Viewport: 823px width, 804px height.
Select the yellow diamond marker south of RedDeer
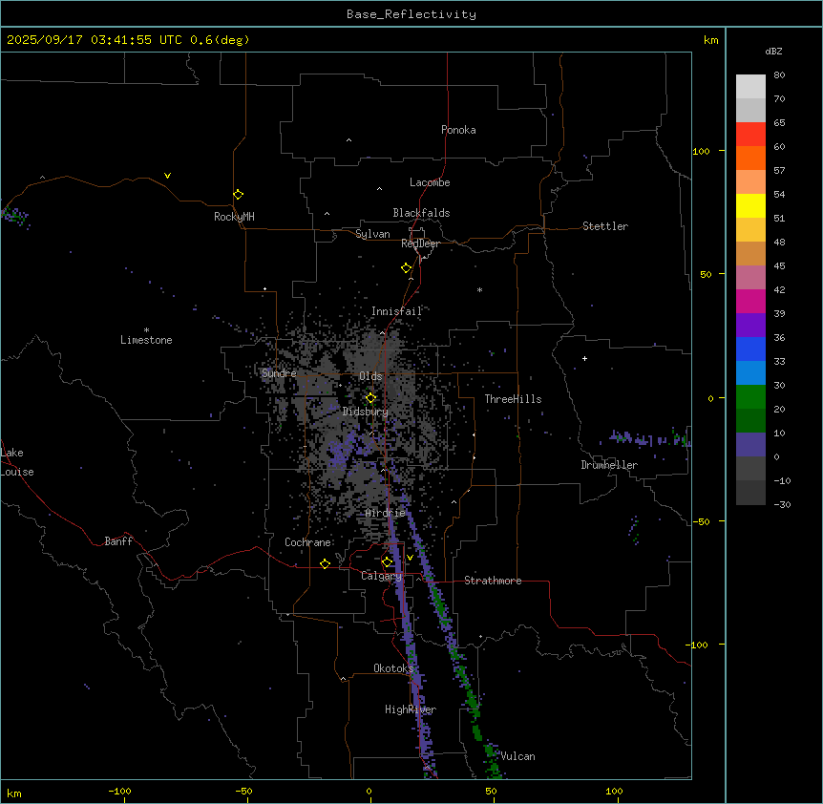(x=406, y=268)
